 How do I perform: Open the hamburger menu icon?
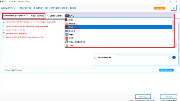click(174, 8)
